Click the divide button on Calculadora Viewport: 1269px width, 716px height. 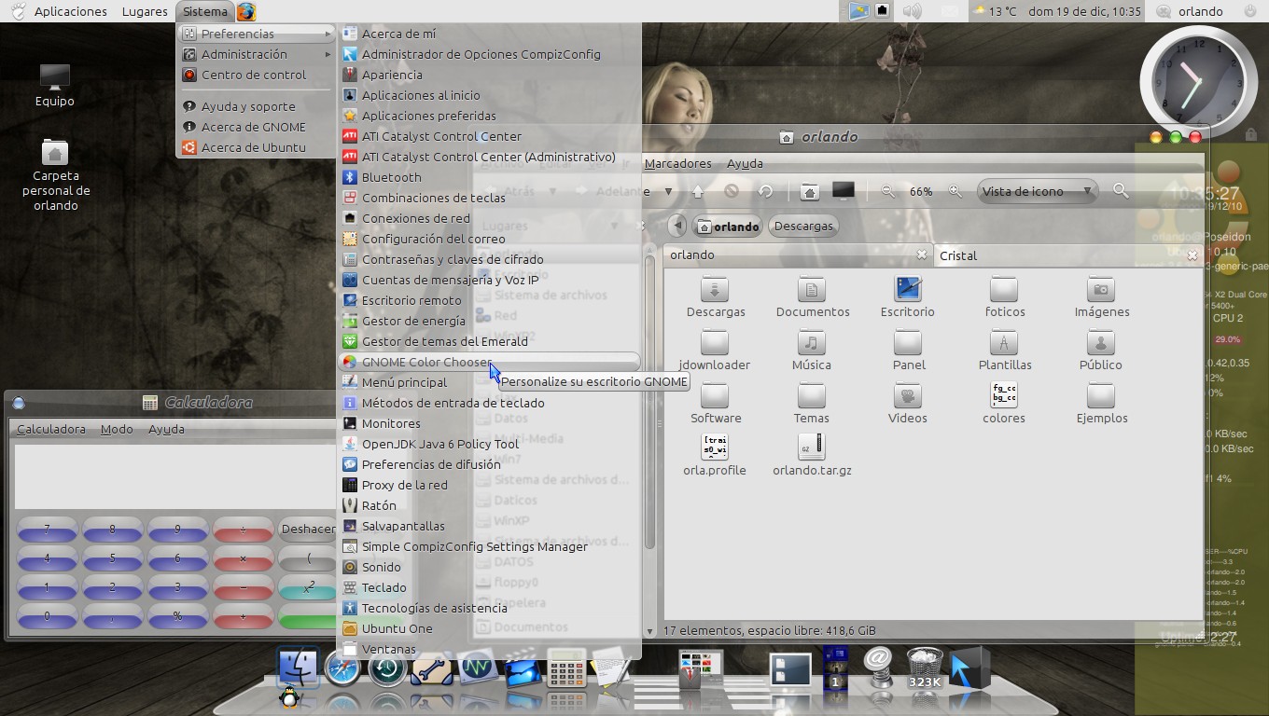click(243, 530)
